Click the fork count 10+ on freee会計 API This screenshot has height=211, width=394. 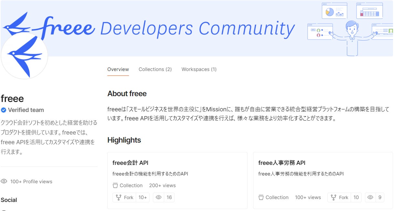click(x=143, y=197)
